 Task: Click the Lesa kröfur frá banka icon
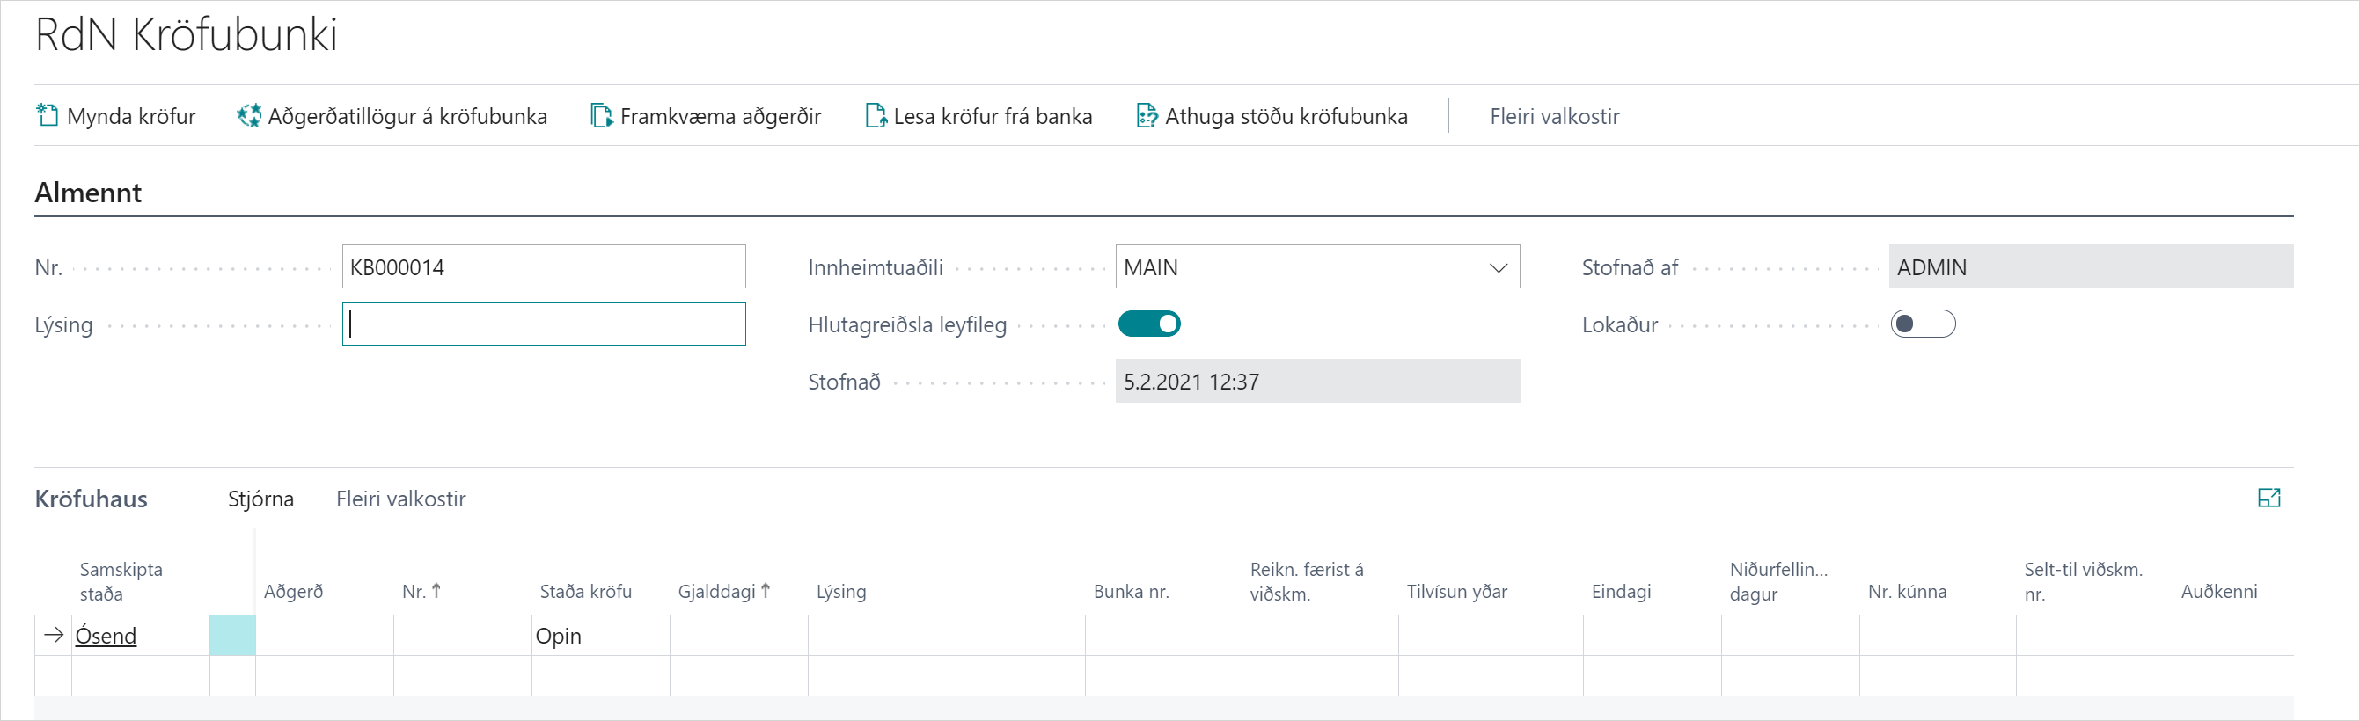tap(876, 115)
